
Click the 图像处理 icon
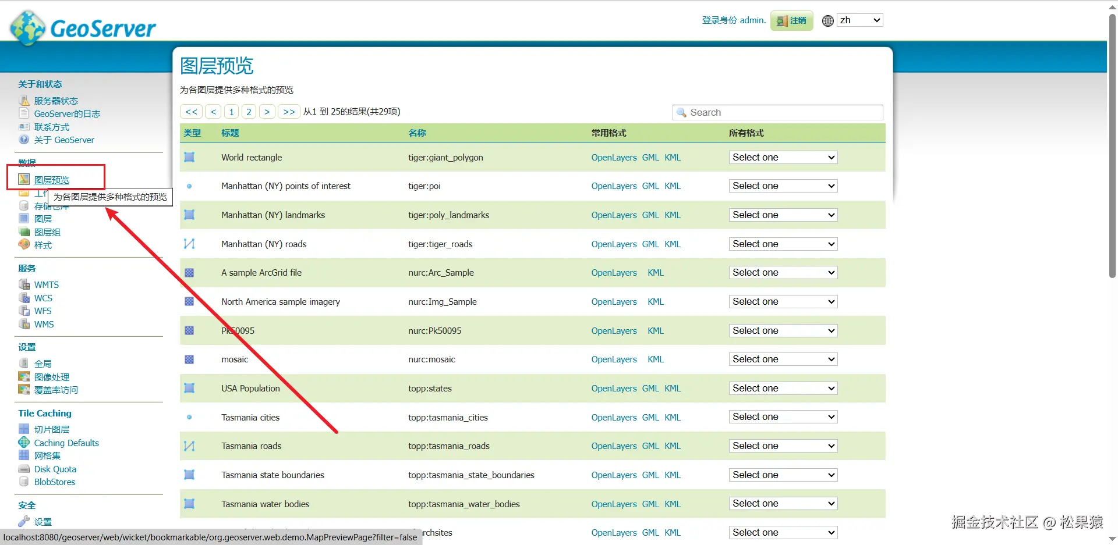coord(24,377)
